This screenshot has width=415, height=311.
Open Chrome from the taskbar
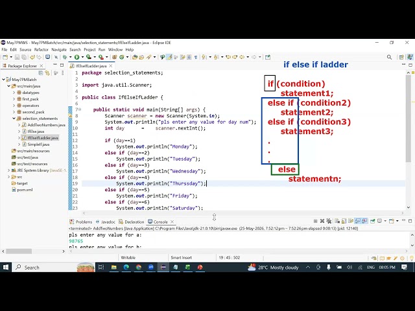[x=138, y=268]
